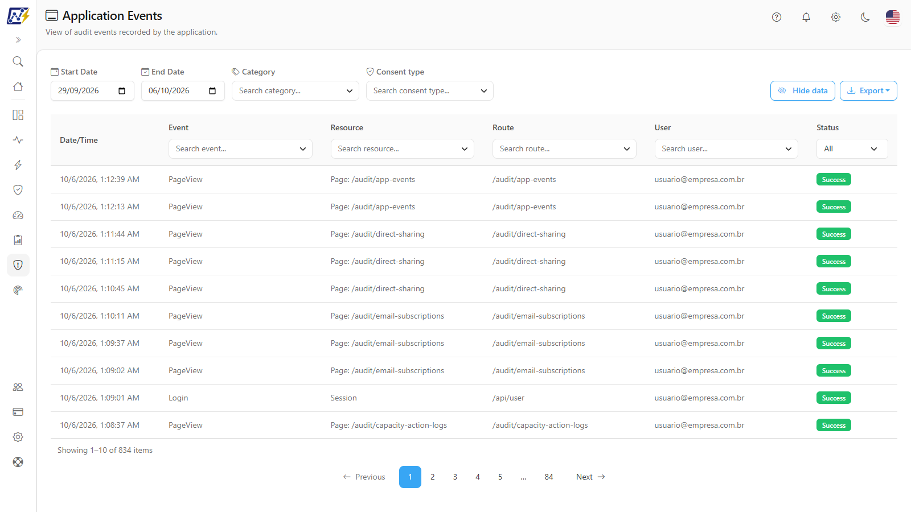Click the Previous page button
This screenshot has height=512, width=911.
coord(364,477)
